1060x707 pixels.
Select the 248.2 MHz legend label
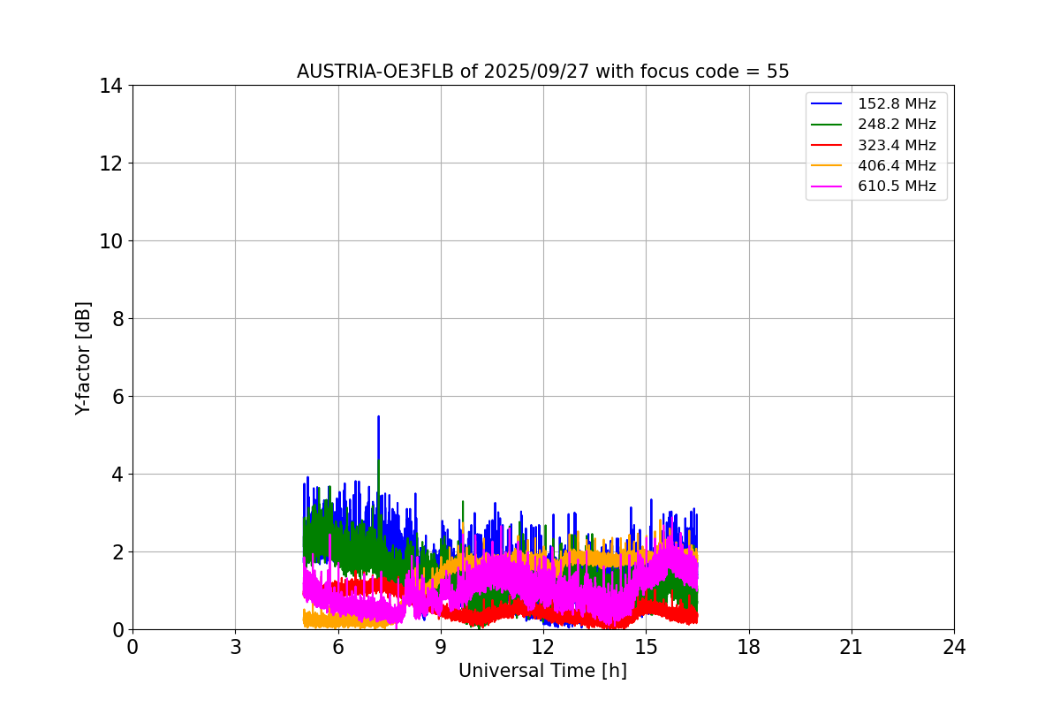point(897,125)
